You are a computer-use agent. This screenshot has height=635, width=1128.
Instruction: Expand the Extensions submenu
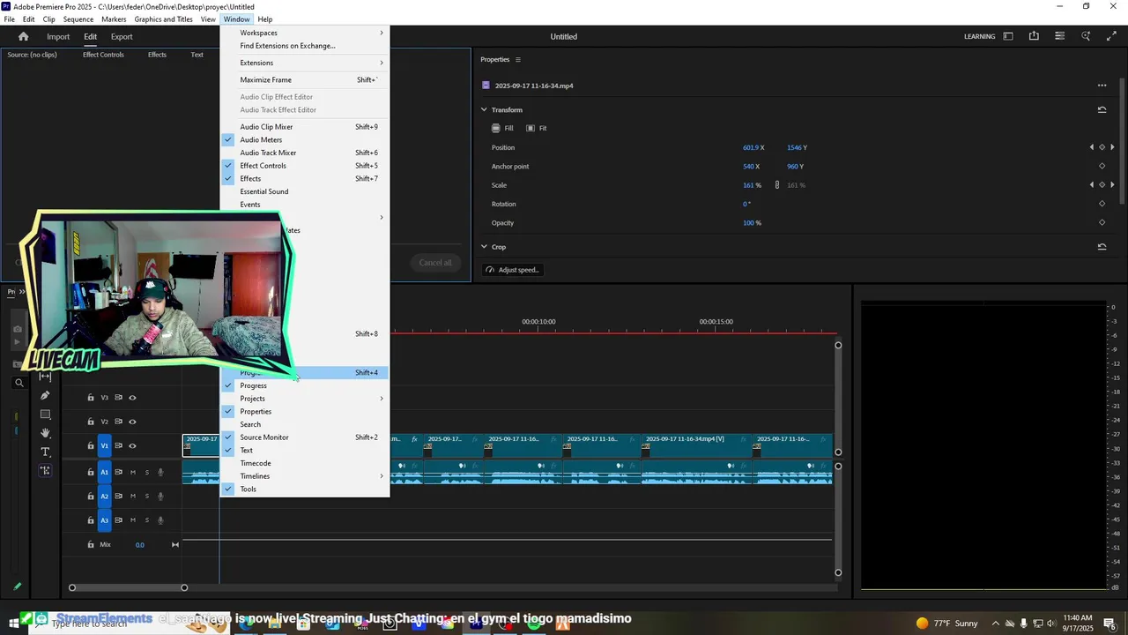point(304,63)
